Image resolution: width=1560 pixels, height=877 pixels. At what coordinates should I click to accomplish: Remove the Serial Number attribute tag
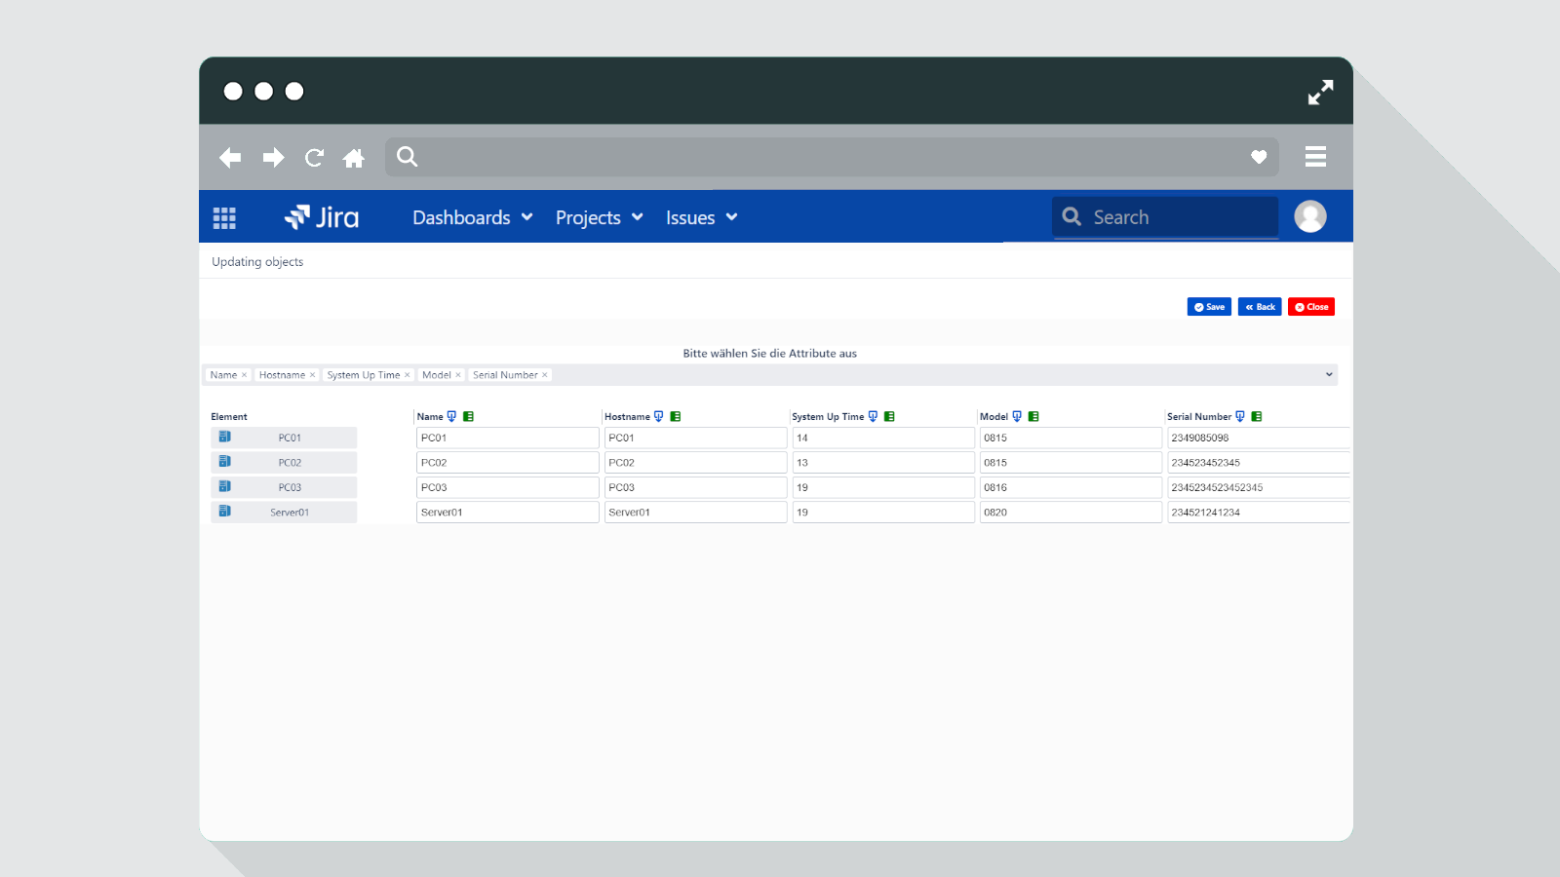click(544, 375)
